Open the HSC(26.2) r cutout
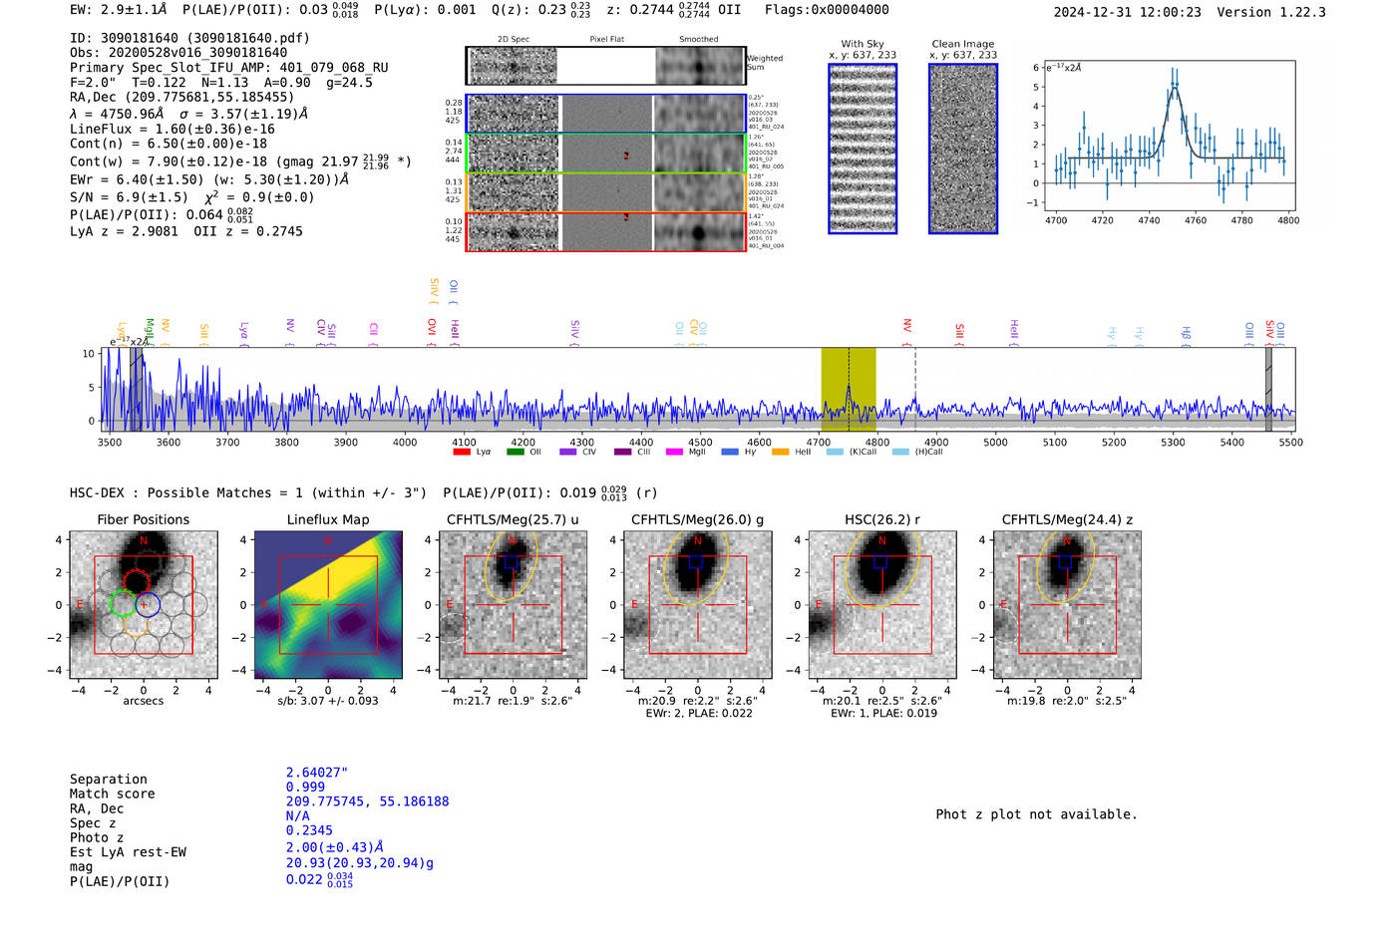Image resolution: width=1396 pixels, height=950 pixels. point(882,605)
